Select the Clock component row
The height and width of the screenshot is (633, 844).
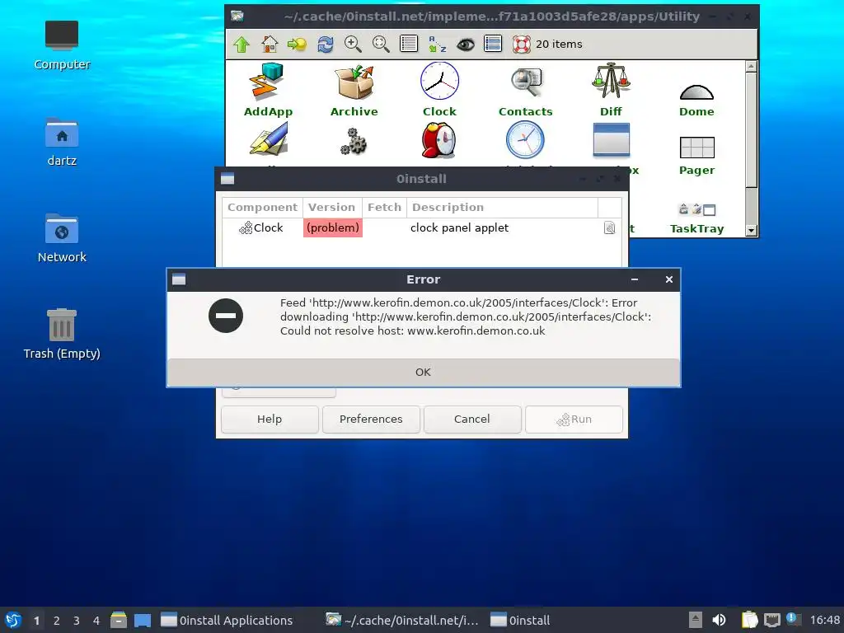tap(422, 227)
